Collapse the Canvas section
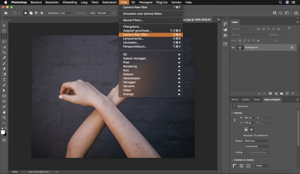Screen dimensions: 300x174 232,113
